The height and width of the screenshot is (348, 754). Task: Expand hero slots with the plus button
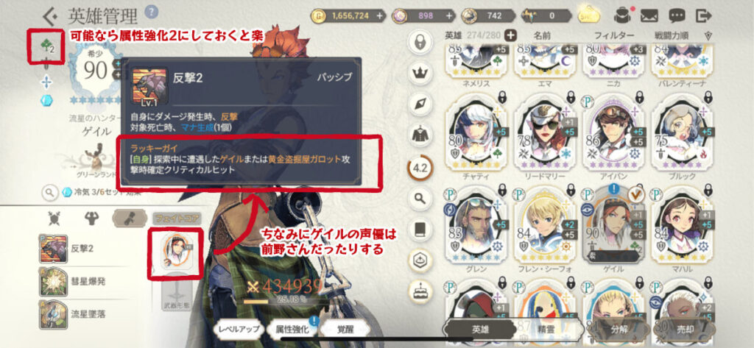(510, 35)
